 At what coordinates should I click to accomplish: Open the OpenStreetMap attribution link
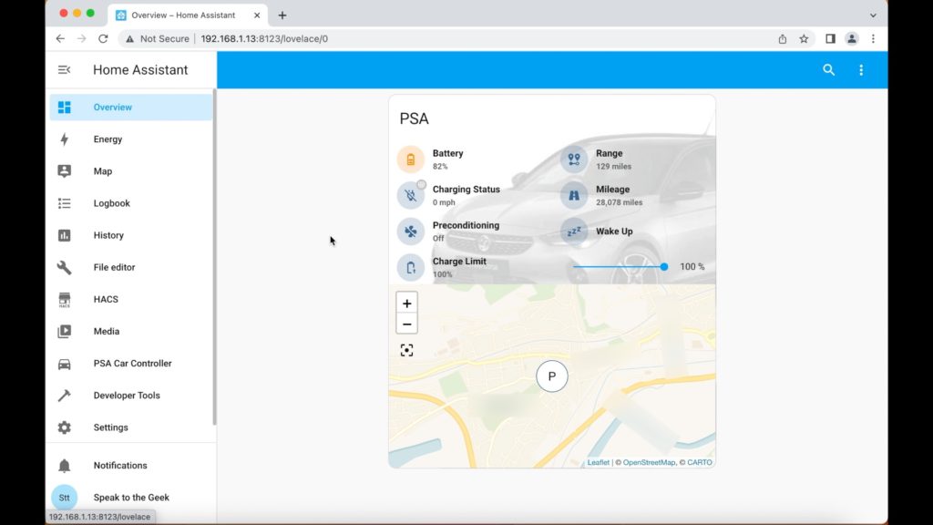pyautogui.click(x=649, y=462)
